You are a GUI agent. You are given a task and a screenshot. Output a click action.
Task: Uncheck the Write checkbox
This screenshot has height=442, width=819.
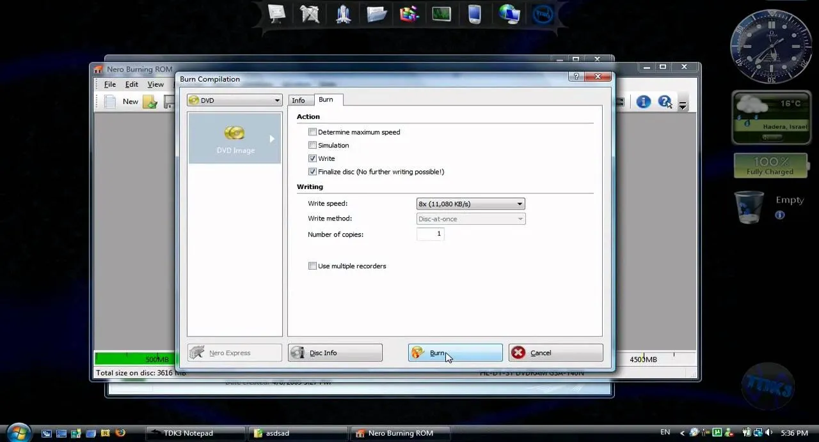point(312,158)
